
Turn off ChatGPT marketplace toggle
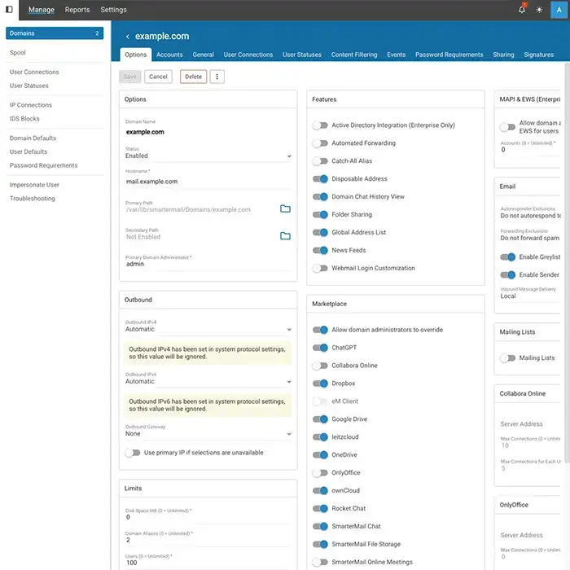[x=320, y=348]
